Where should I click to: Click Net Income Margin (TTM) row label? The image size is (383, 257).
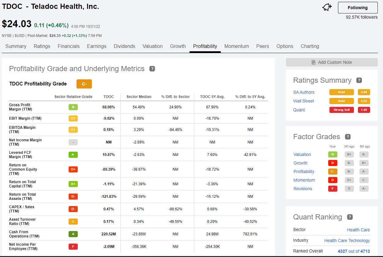click(x=25, y=142)
